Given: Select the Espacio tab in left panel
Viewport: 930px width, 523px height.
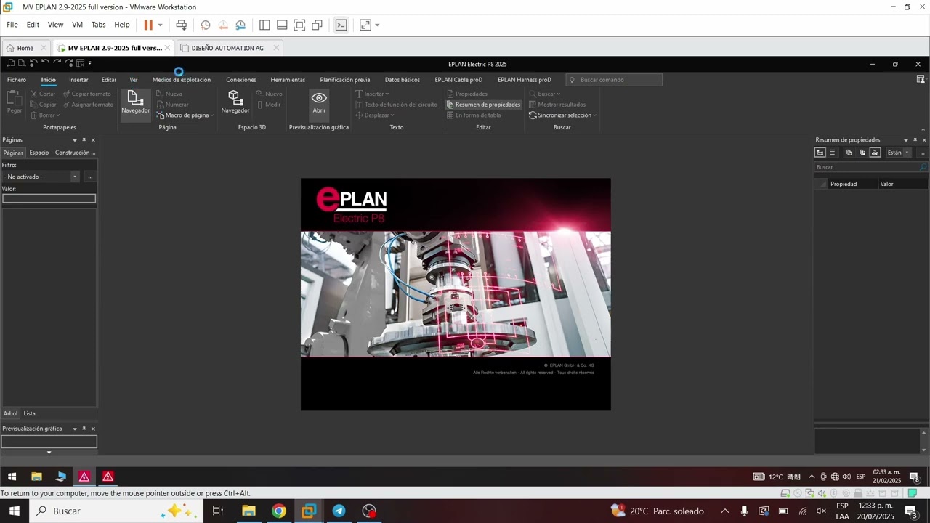Looking at the screenshot, I should 39,153.
